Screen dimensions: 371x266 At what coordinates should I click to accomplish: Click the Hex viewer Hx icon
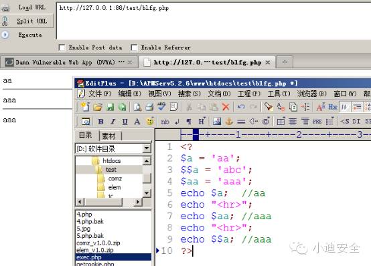tap(333, 107)
